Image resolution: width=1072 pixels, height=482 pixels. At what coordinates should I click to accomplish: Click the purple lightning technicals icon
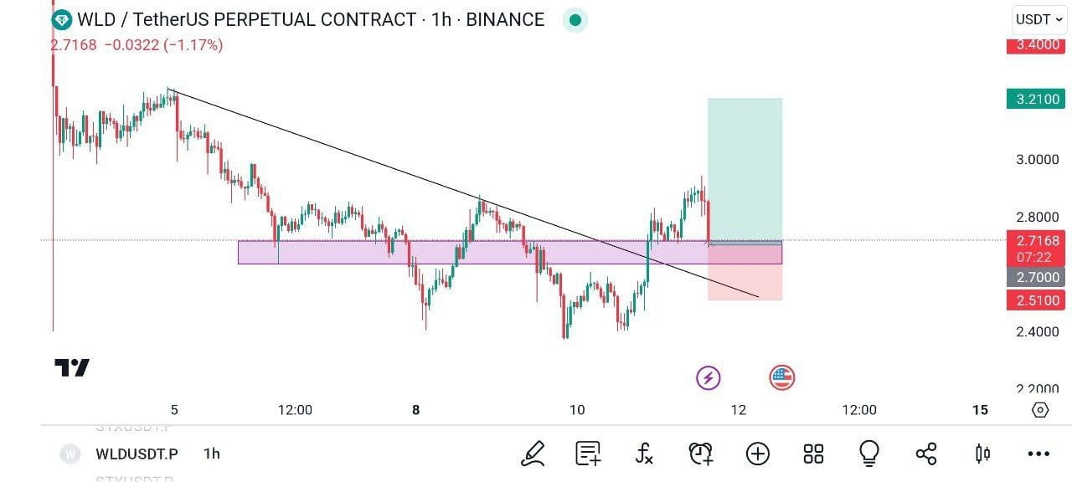[708, 377]
